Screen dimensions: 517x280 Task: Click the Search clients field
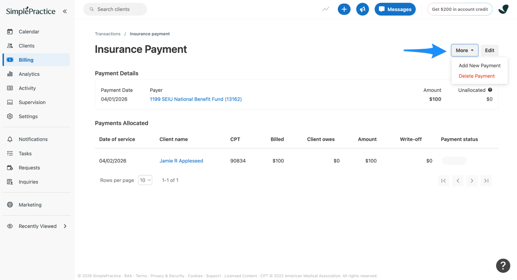[x=115, y=9]
